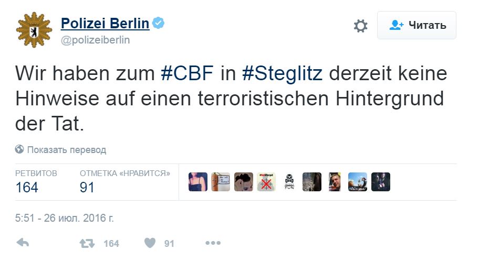Viewport: 479px width, 261px height.
Task: Click the tweet timestamp 5:51 - 26 июл. 2016
Action: click(x=65, y=217)
